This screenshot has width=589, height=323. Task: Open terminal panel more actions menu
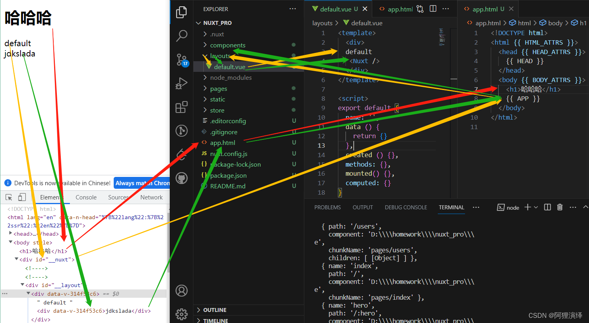pos(573,207)
